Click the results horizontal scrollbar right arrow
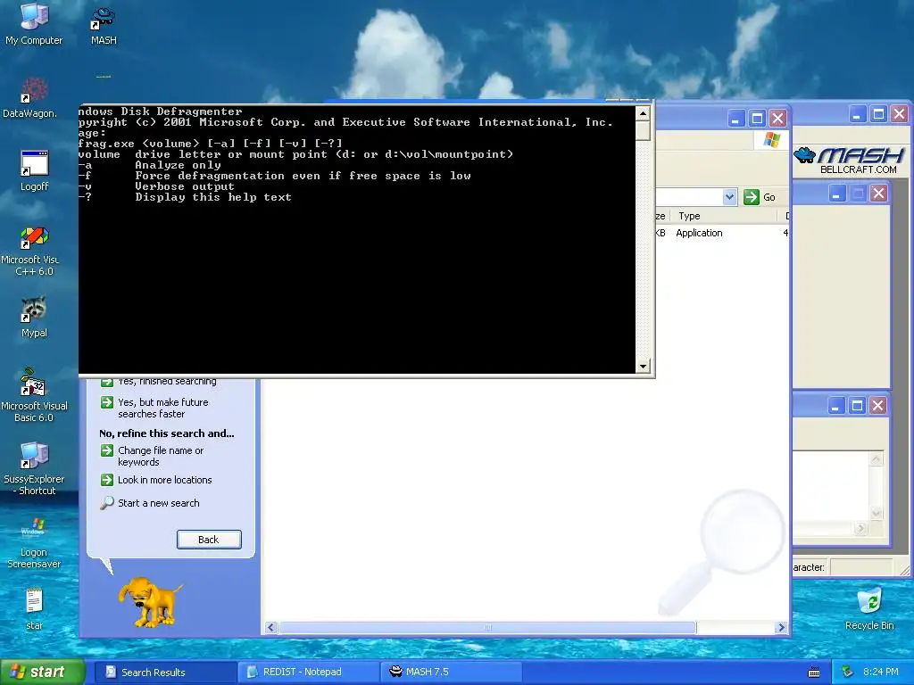Image resolution: width=914 pixels, height=685 pixels. pos(781,627)
